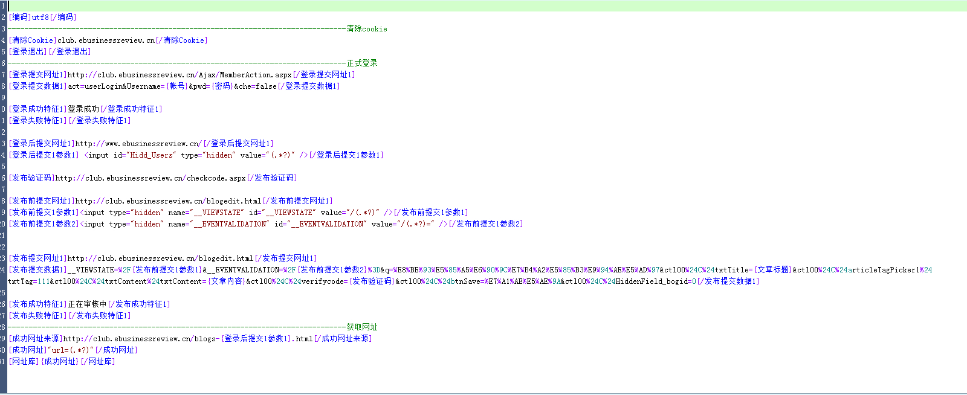This screenshot has width=967, height=395.
Task: Click the green 清除cookie section comment
Action: coord(366,29)
